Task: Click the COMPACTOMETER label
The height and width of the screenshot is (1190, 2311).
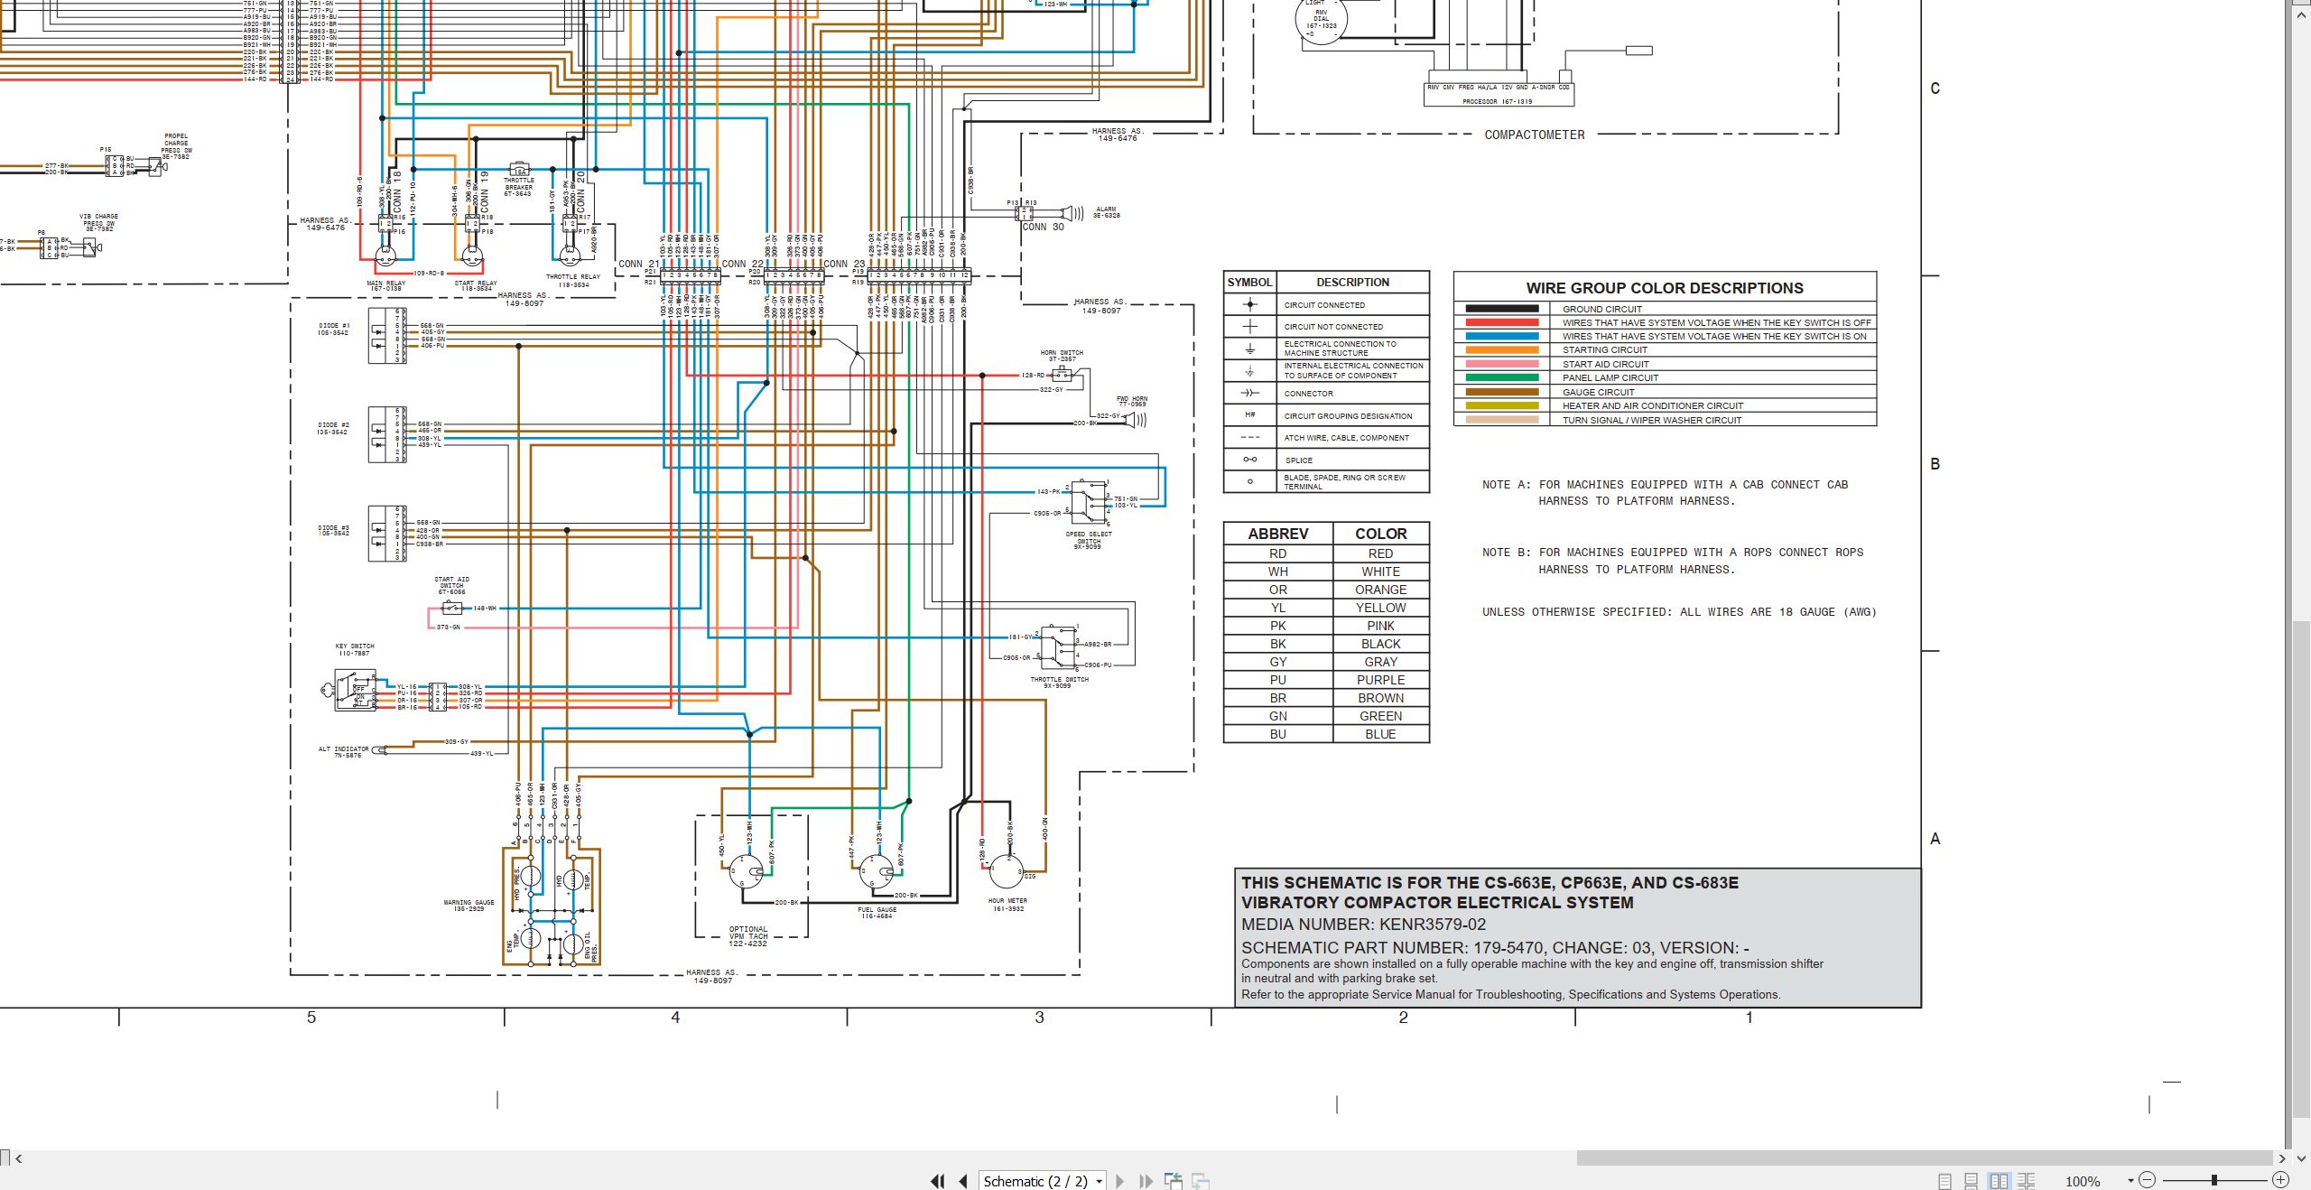Action: (x=1535, y=135)
